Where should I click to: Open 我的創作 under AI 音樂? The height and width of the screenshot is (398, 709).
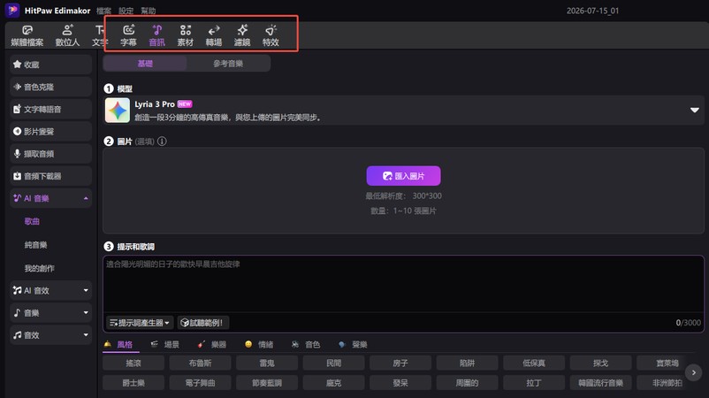39,268
